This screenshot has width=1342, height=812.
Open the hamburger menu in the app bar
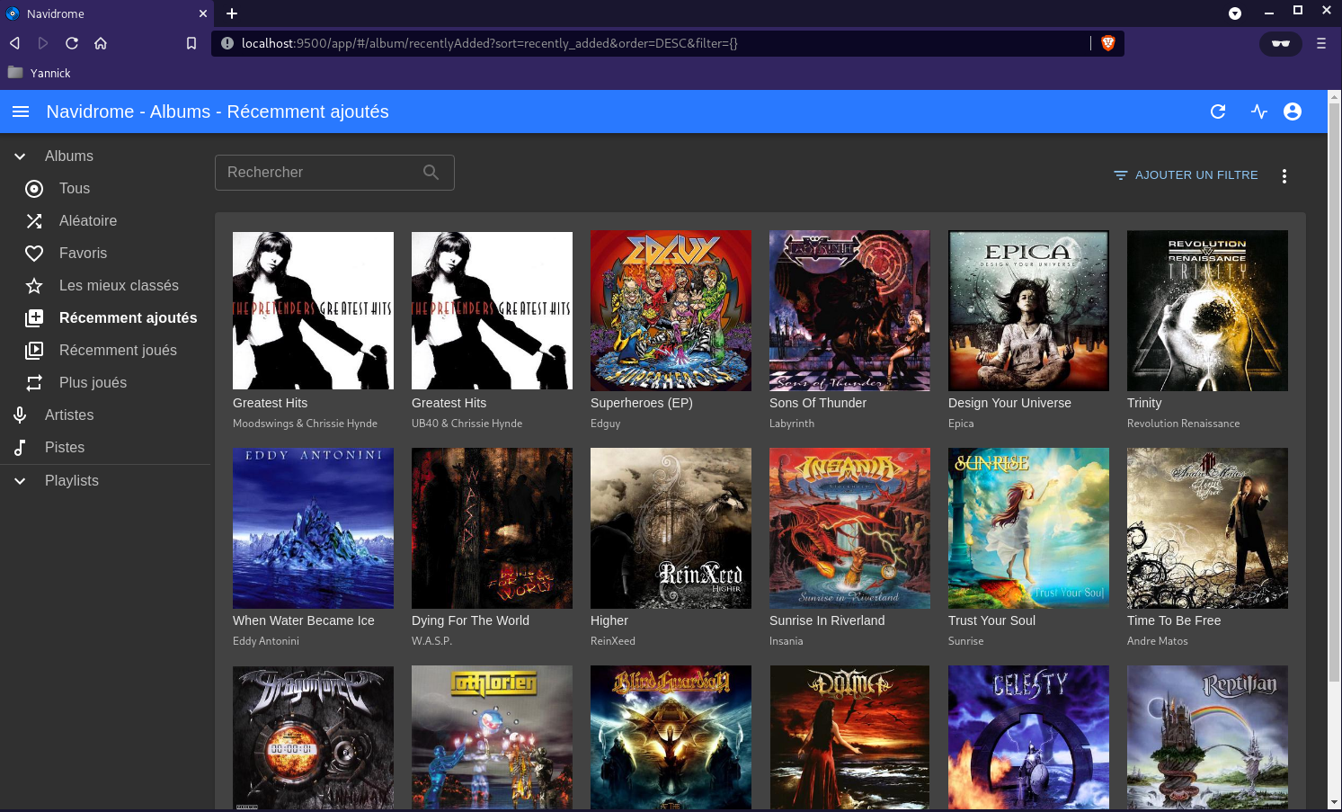tap(21, 112)
